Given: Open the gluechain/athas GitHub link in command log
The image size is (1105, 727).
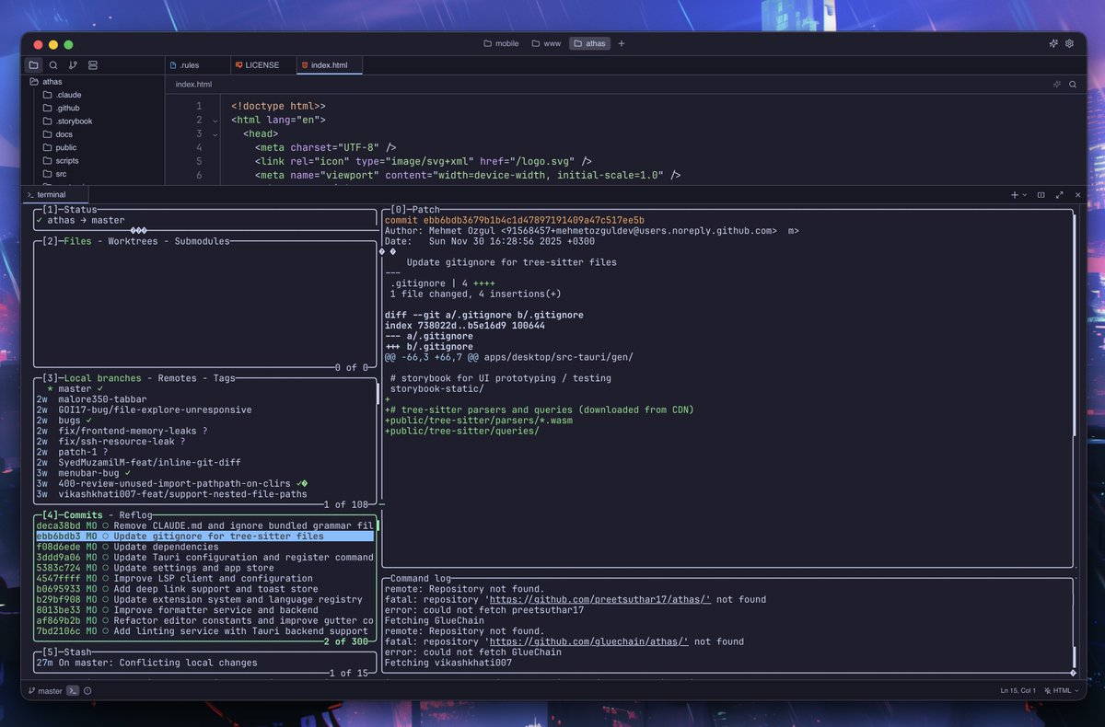Looking at the screenshot, I should pyautogui.click(x=589, y=641).
